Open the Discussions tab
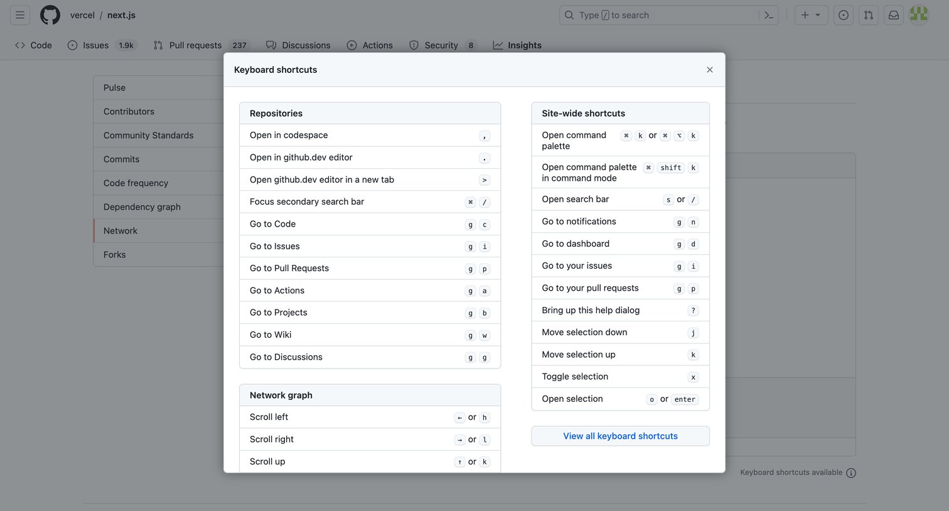The width and height of the screenshot is (949, 511). click(x=298, y=45)
